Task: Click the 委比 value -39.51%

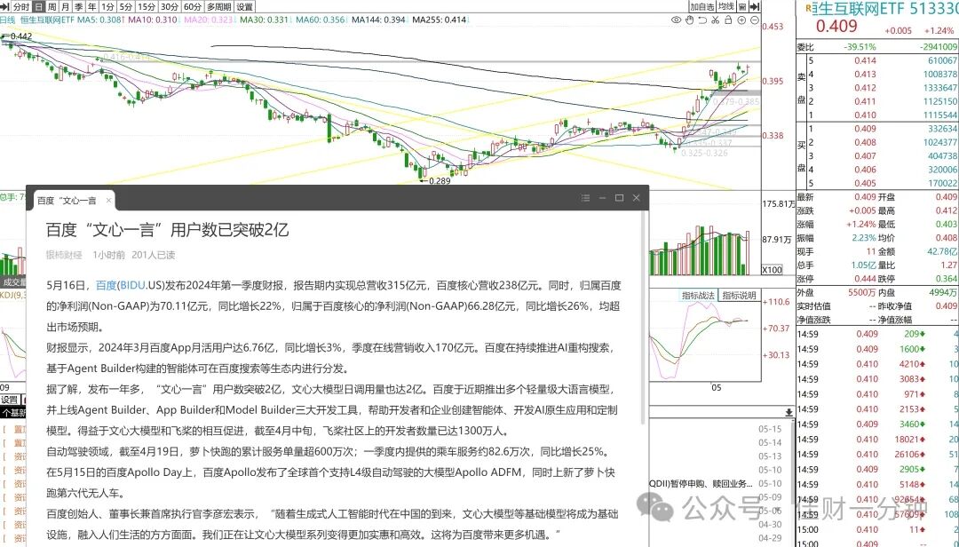Action: pyautogui.click(x=860, y=47)
